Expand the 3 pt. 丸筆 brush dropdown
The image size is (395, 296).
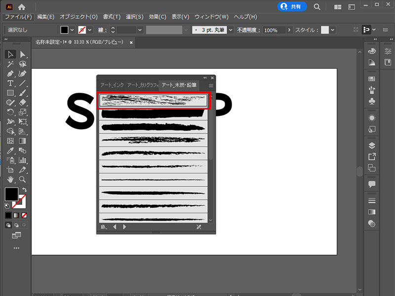pos(231,30)
